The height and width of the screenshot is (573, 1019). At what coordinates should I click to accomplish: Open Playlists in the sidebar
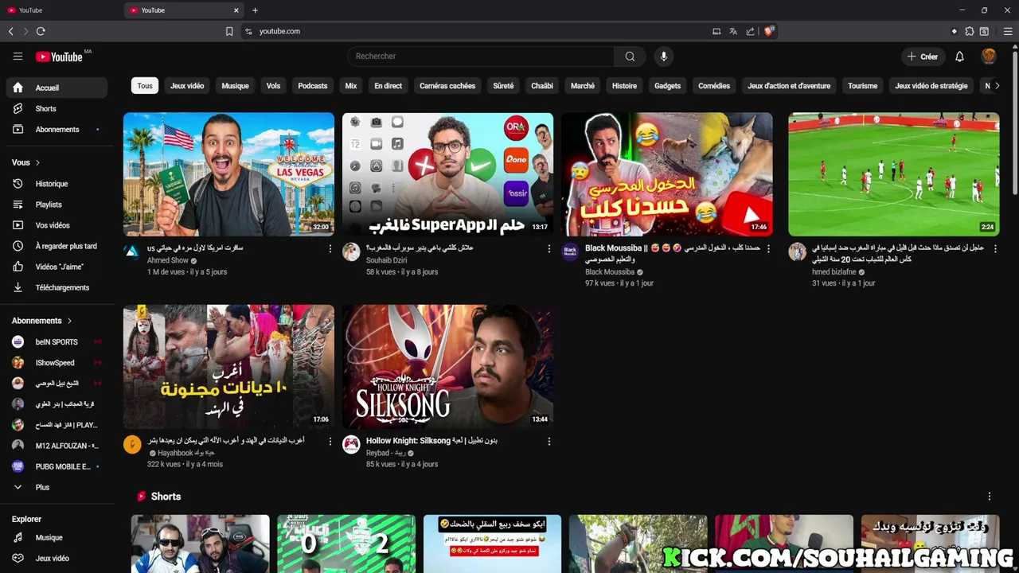coord(56,205)
